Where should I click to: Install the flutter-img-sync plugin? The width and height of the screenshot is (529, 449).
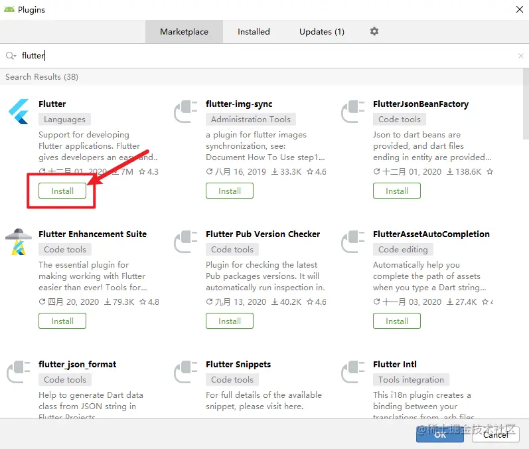click(230, 191)
